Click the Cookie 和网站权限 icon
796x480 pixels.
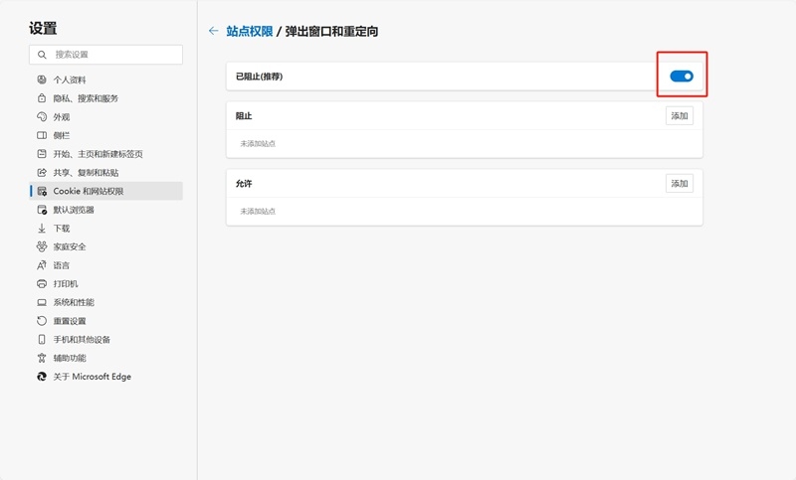[x=42, y=191]
